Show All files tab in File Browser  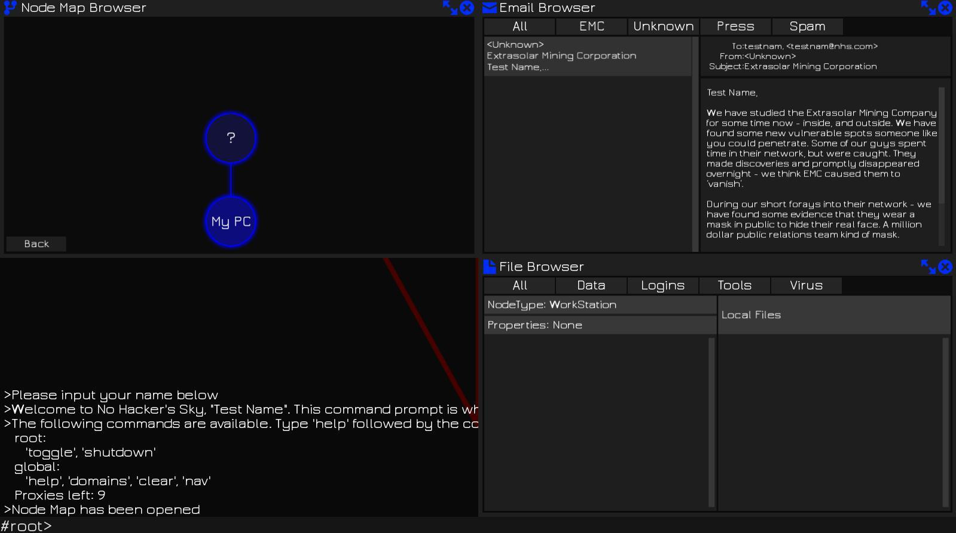520,285
